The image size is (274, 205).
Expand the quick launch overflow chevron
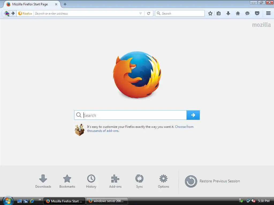40,200
